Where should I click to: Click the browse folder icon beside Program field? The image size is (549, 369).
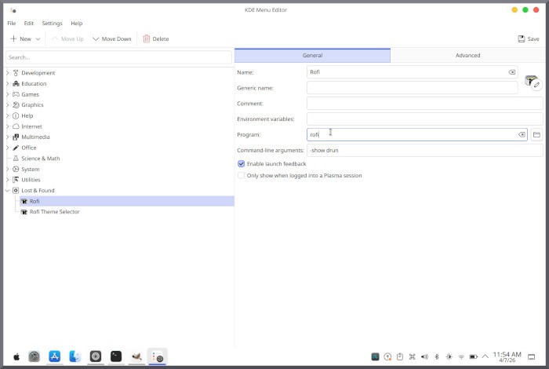point(536,135)
